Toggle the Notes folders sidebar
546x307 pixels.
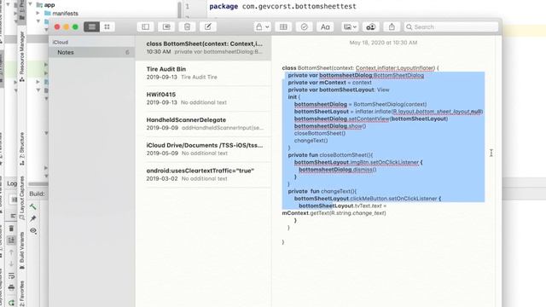tap(146, 26)
